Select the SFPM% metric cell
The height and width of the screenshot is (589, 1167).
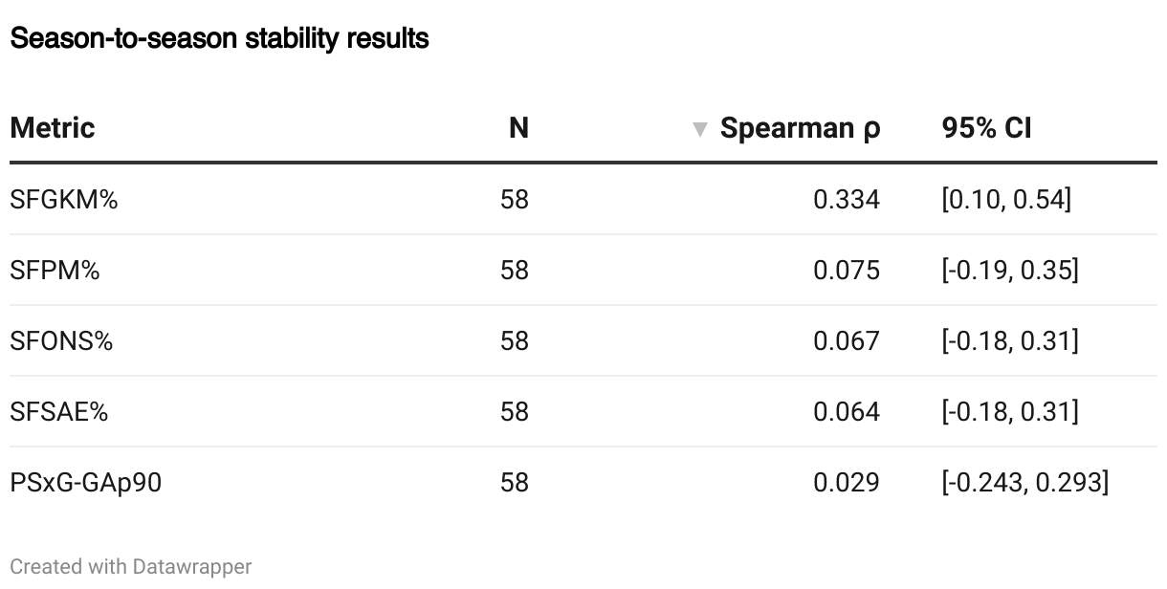coord(55,271)
